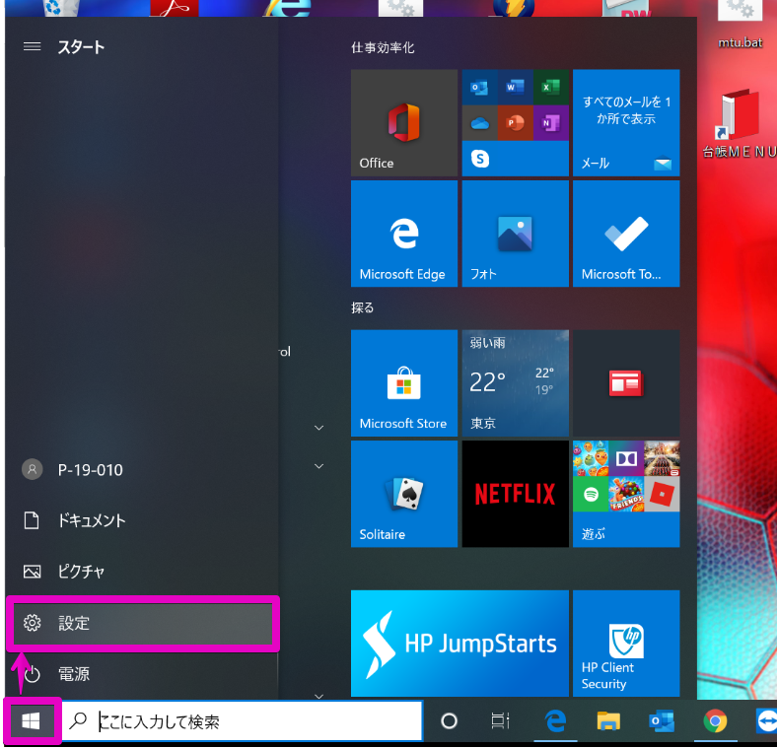The image size is (777, 749).
Task: Open TeamViewer from the taskbar
Action: point(765,720)
